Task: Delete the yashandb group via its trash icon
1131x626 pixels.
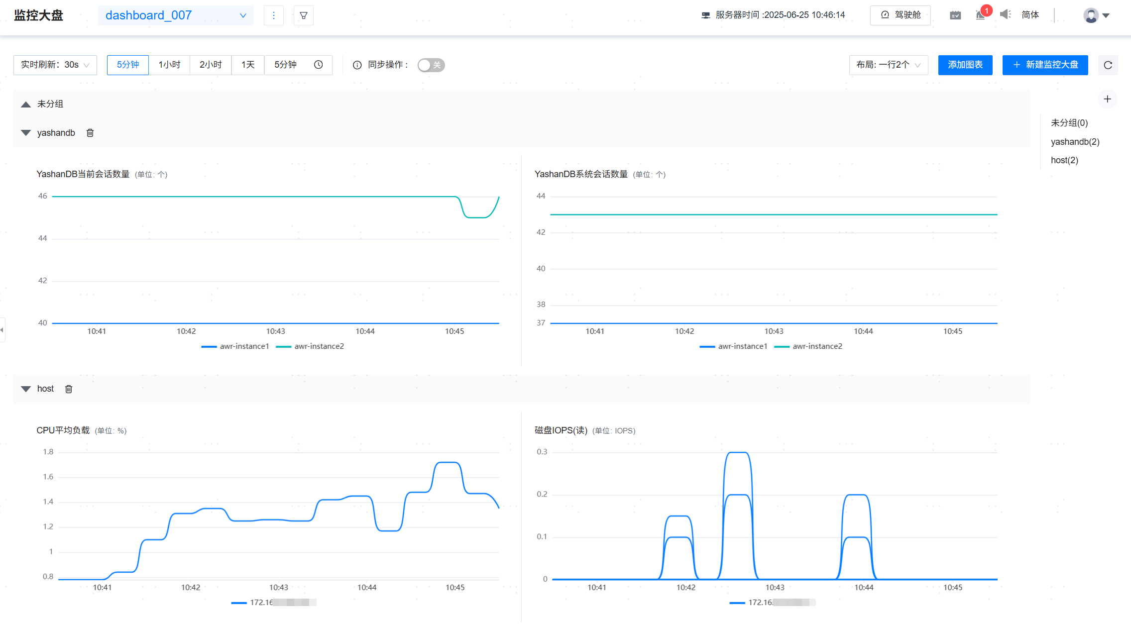Action: (x=90, y=132)
